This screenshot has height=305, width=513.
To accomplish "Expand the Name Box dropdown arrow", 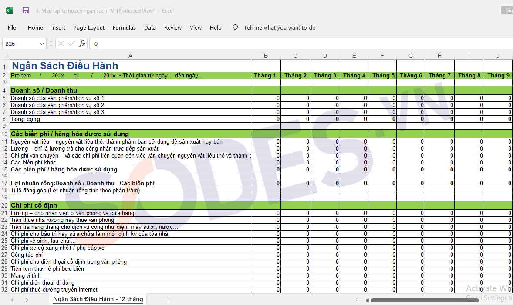I will tap(42, 44).
